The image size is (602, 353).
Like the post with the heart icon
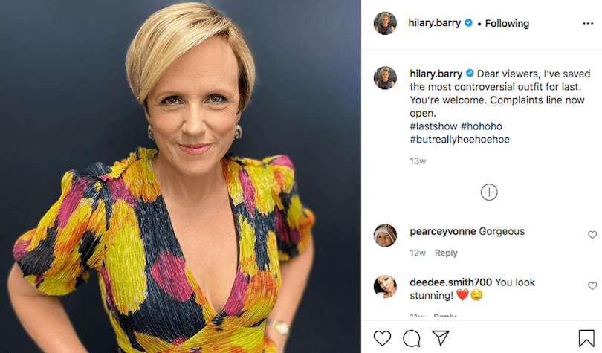(382, 338)
